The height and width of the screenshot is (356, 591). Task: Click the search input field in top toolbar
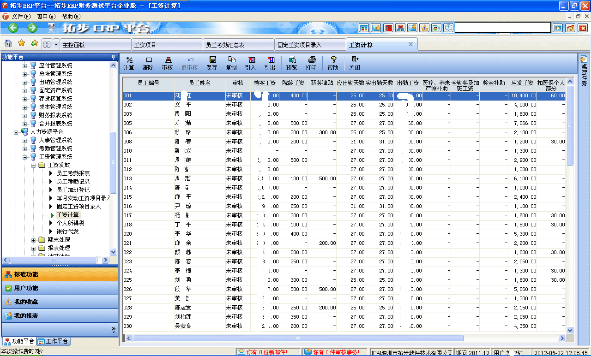(502, 28)
